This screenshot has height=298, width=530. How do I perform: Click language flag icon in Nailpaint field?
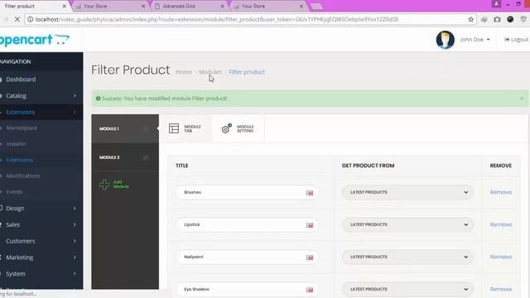(x=310, y=257)
